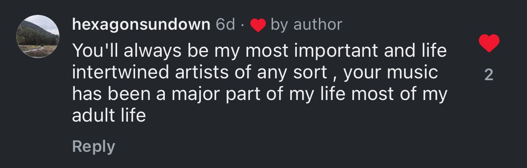Visit the commenter's profile via mountain avatar
527x168 pixels.
coord(38,36)
